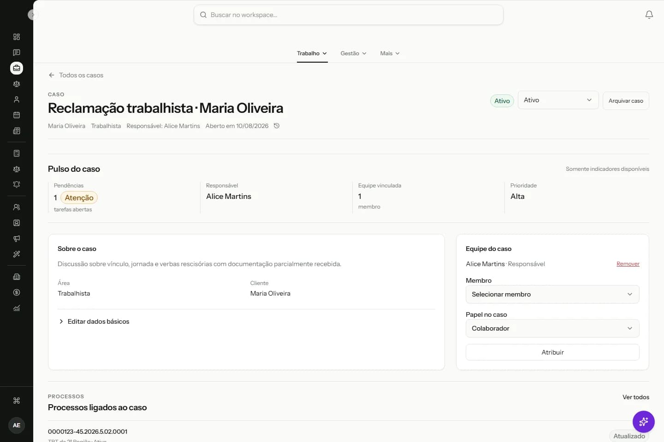
Task: Open the office building icon in sidebar
Action: tap(17, 277)
